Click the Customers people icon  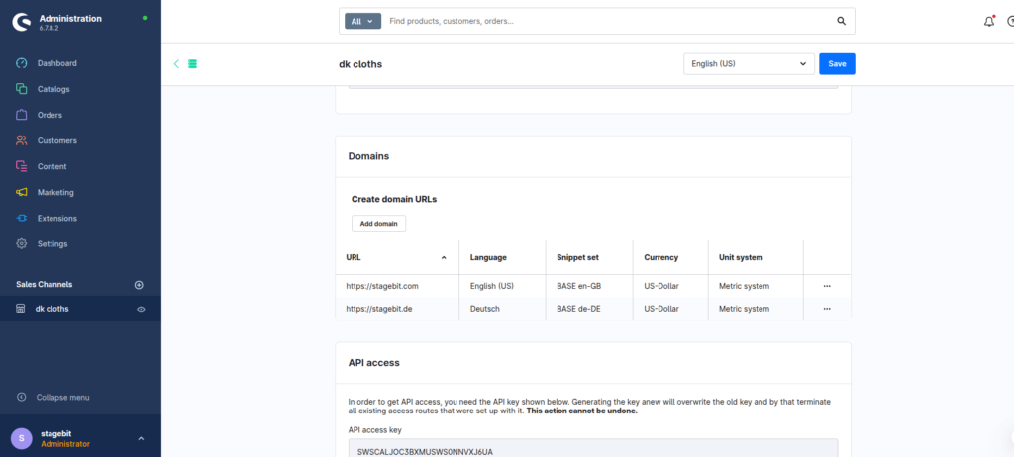tap(22, 140)
